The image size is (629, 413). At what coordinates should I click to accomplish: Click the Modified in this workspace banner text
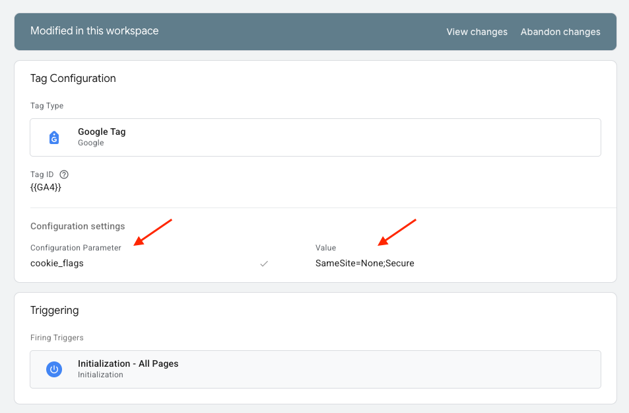94,31
